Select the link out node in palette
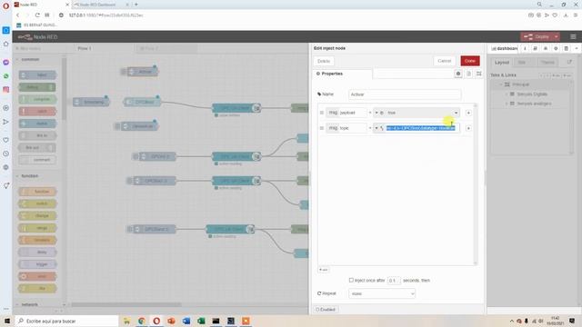This screenshot has width=582, height=327. tap(37, 147)
